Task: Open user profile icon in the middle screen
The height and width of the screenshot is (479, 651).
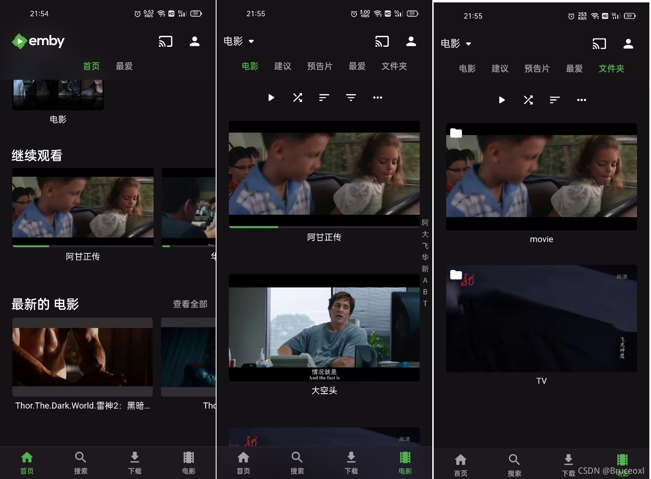Action: pyautogui.click(x=411, y=42)
